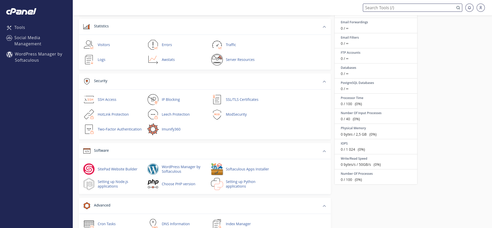This screenshot has height=228, width=492.
Task: Click the Statistics section heading
Action: coord(101,26)
